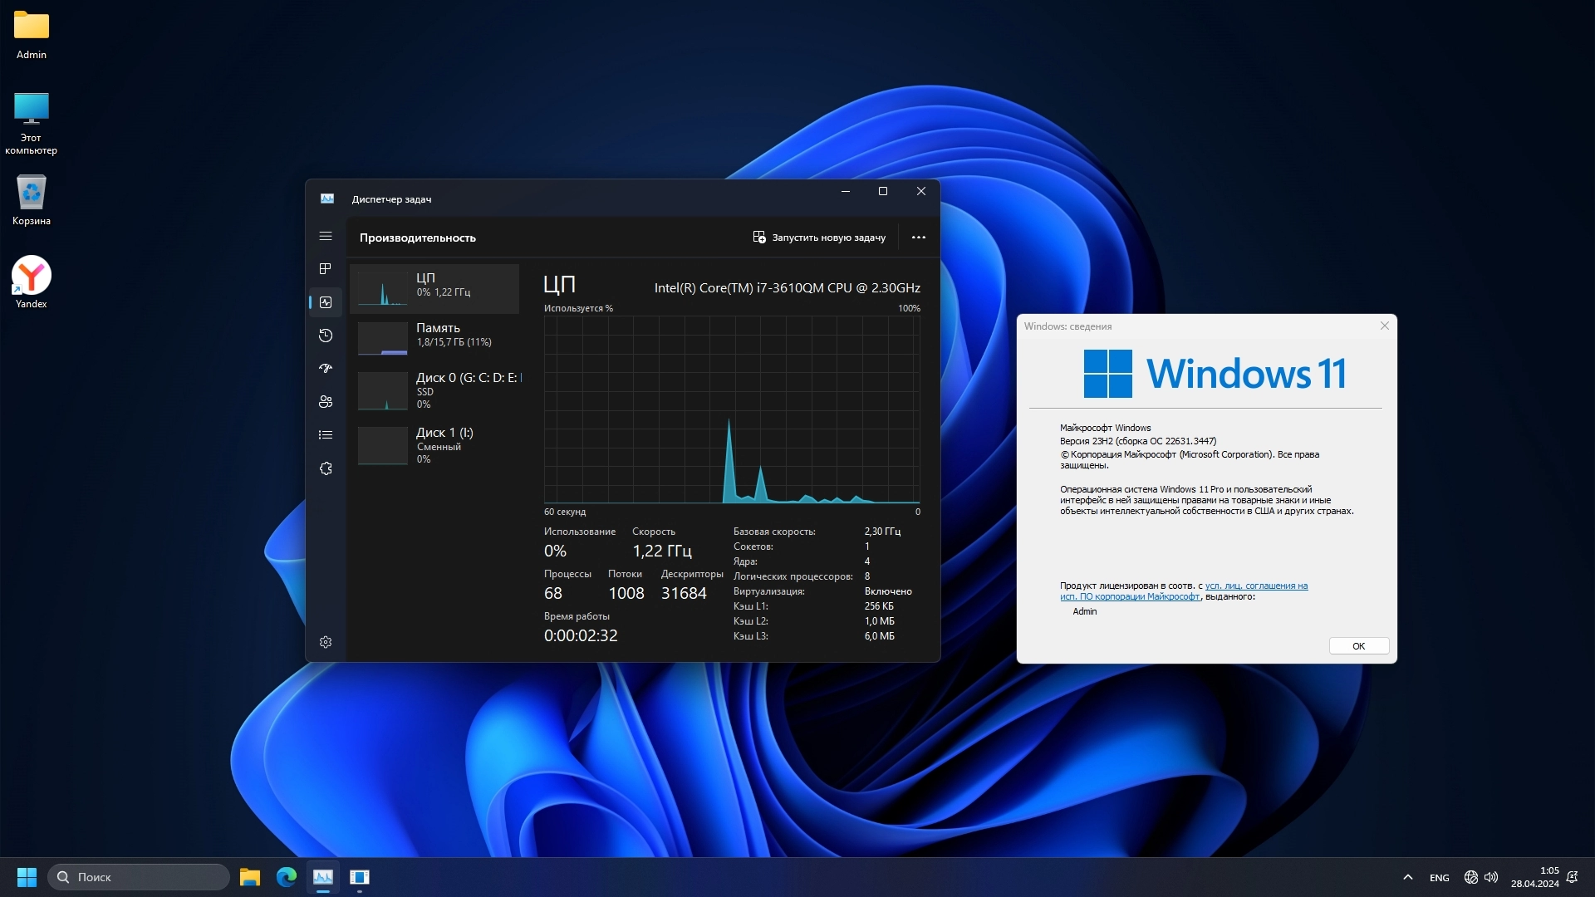This screenshot has width=1595, height=897.
Task: Select the ЦП performance entry
Action: 434,288
